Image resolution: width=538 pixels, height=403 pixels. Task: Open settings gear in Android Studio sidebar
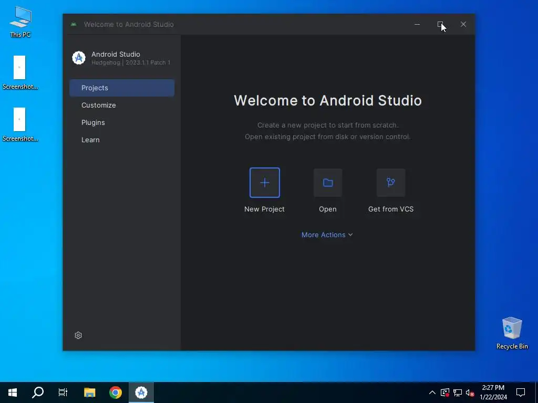click(78, 335)
